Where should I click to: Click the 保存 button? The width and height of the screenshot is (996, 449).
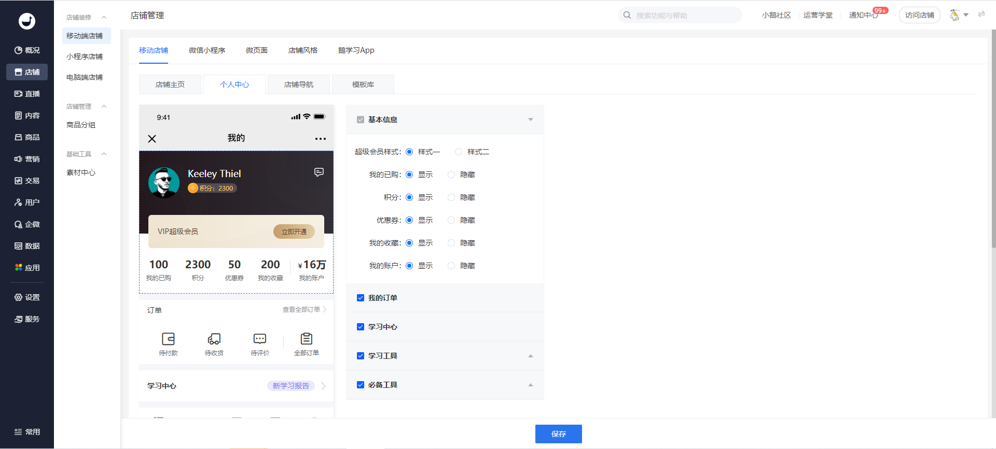[x=558, y=434]
